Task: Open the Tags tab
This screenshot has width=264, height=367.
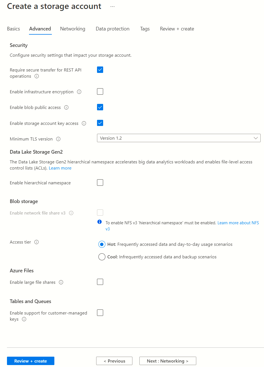Action: [145, 29]
